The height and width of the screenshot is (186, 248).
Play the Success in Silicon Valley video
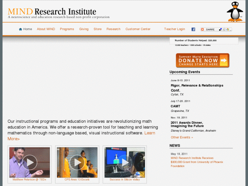[125, 162]
